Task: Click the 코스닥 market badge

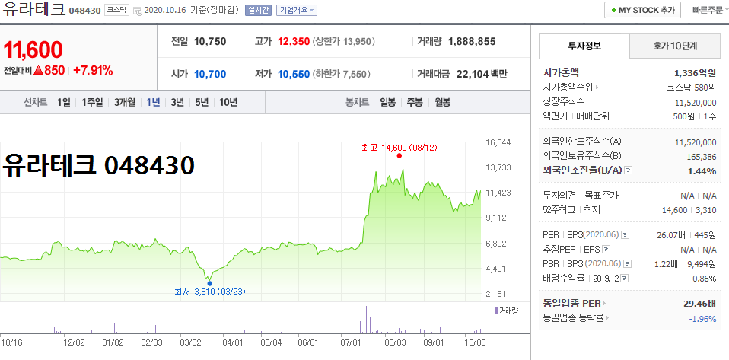Action: coord(116,10)
